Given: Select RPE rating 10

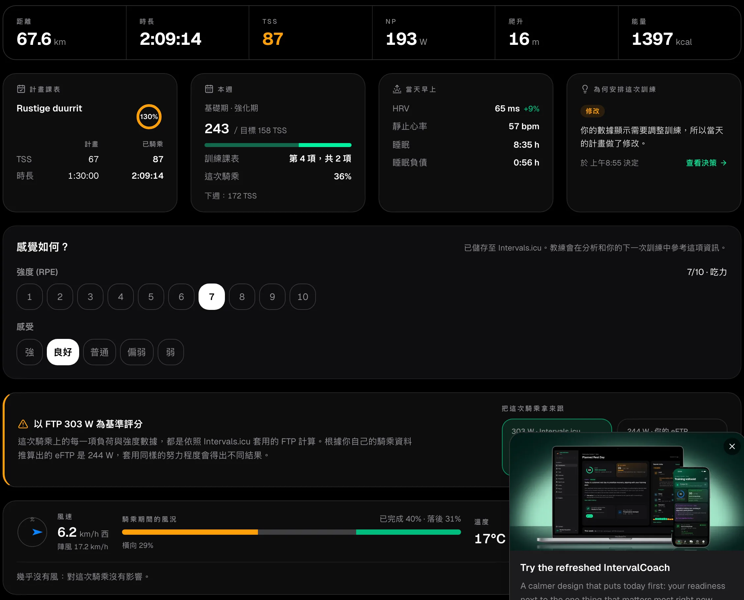Looking at the screenshot, I should (x=303, y=297).
